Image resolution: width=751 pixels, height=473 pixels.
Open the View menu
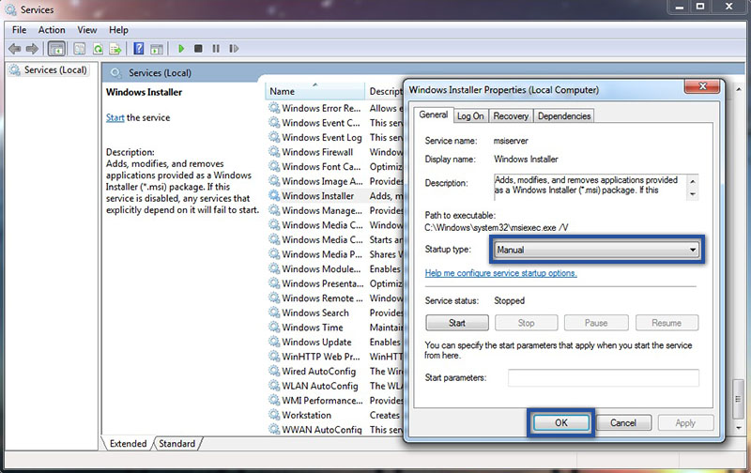point(87,30)
